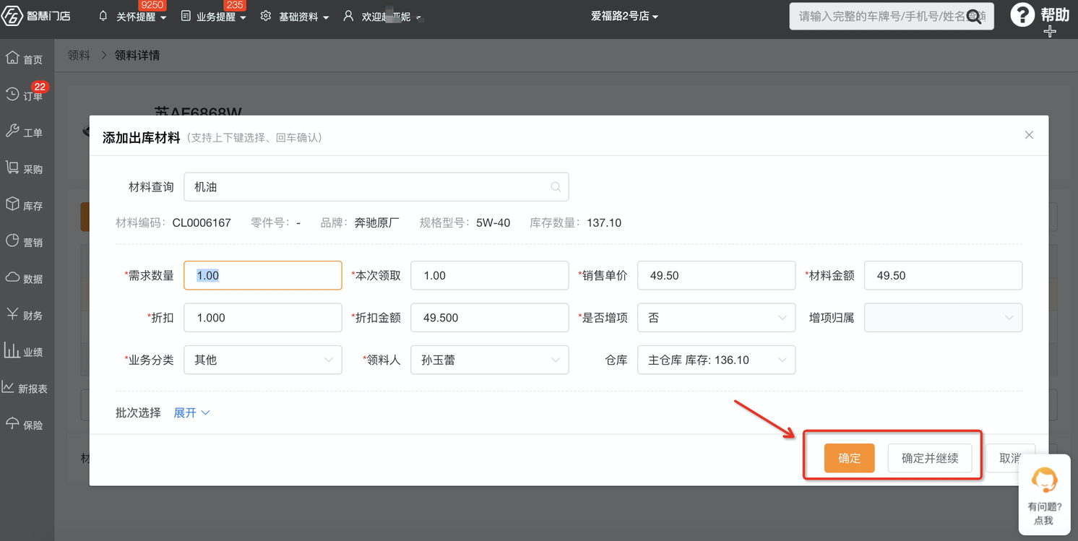Click the orange 确定 button
The image size is (1078, 541).
(x=850, y=458)
